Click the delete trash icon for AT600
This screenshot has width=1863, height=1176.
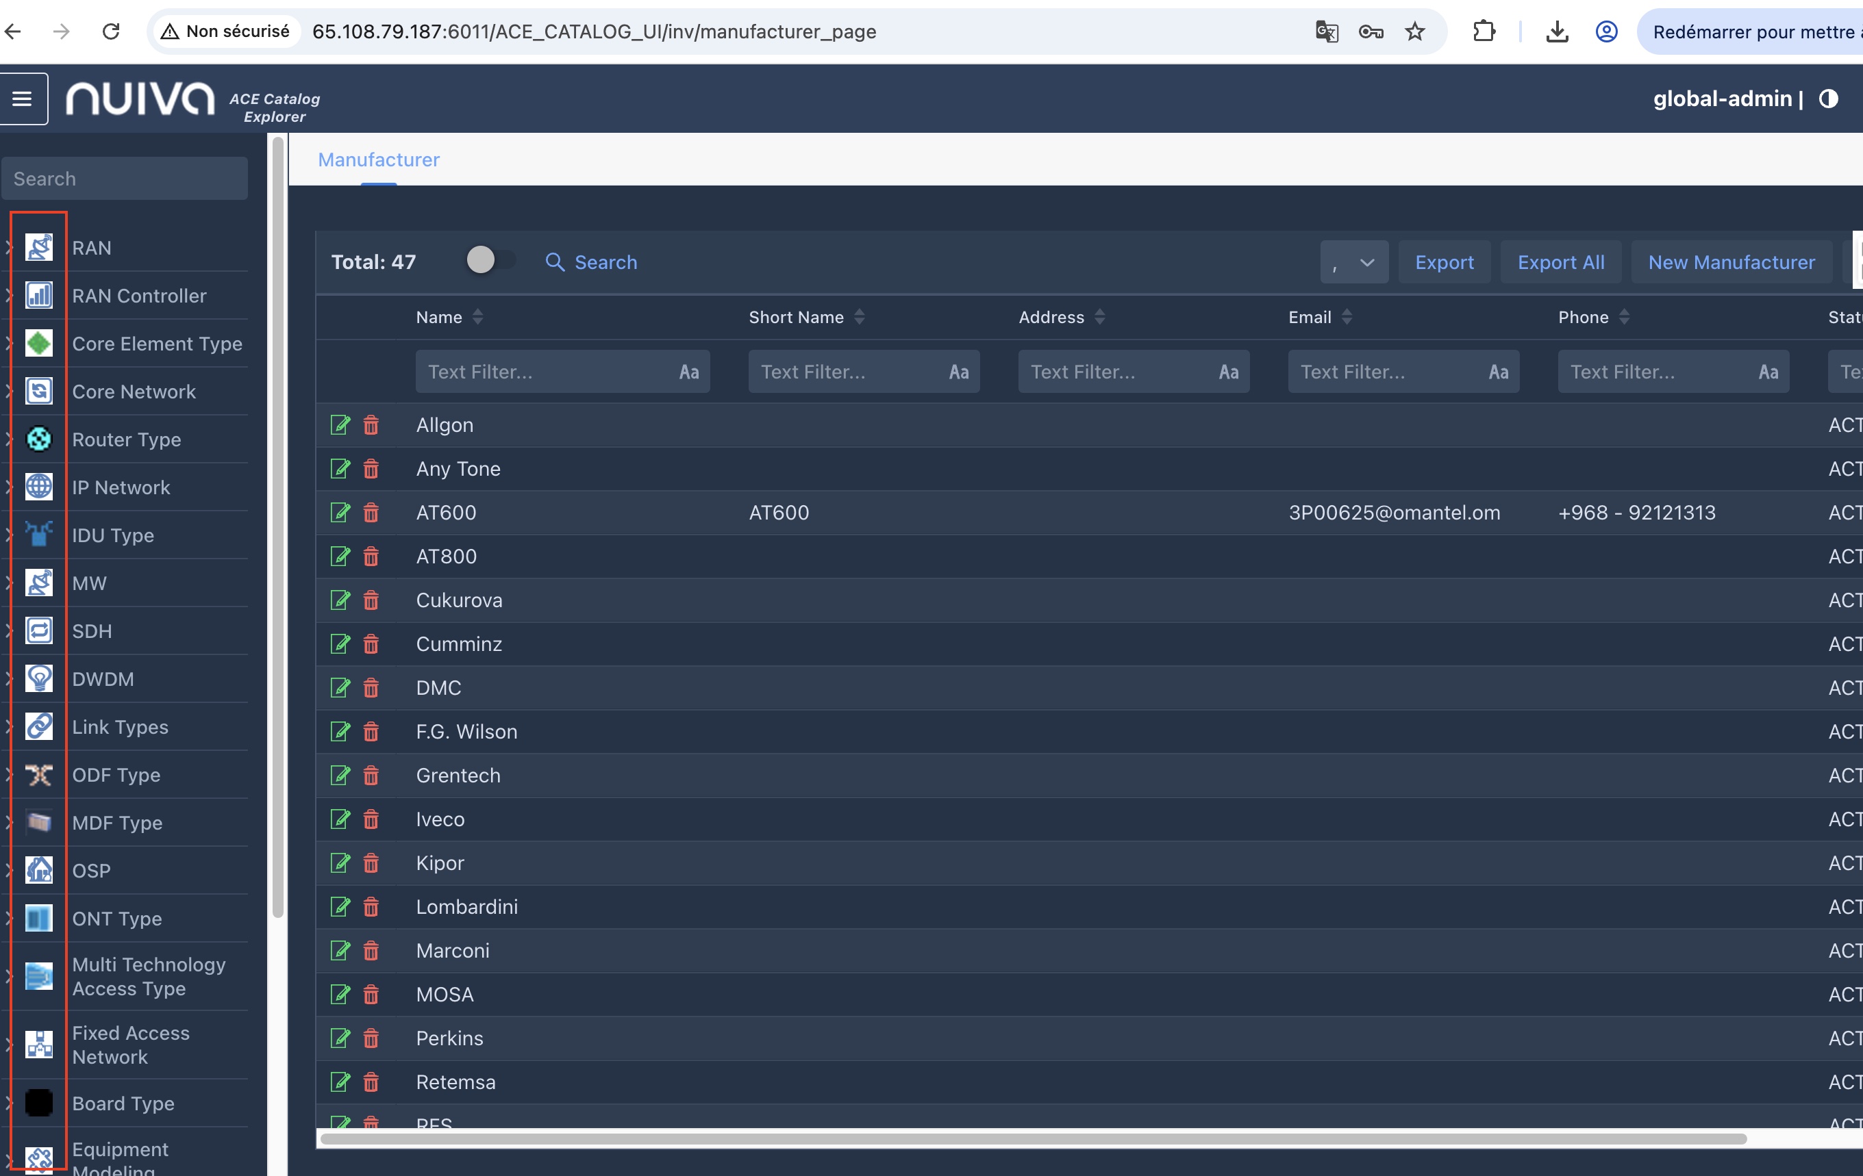click(371, 513)
